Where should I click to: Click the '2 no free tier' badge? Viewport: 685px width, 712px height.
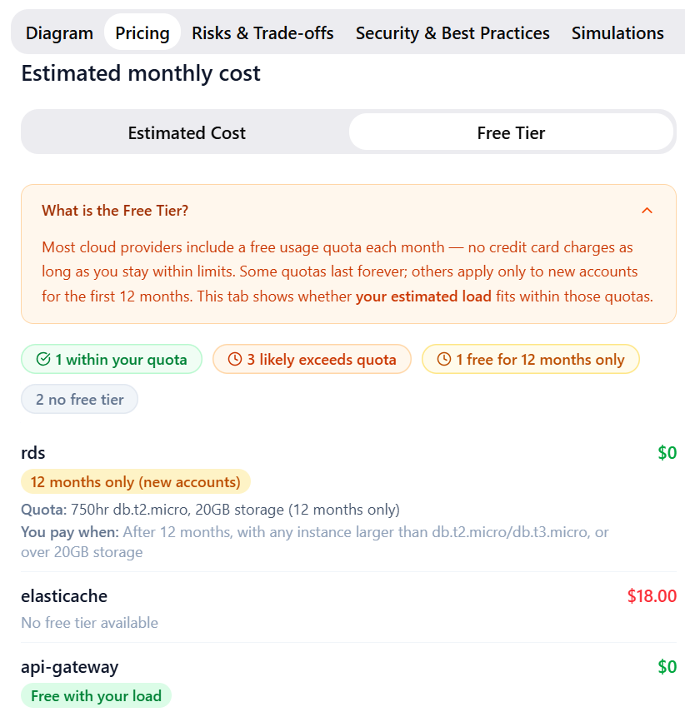[79, 400]
